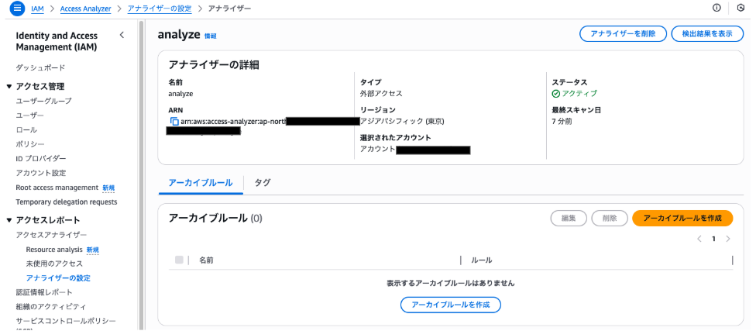Image resolution: width=756 pixels, height=331 pixels.
Task: Click the アナライザーを削除 button
Action: pos(622,34)
